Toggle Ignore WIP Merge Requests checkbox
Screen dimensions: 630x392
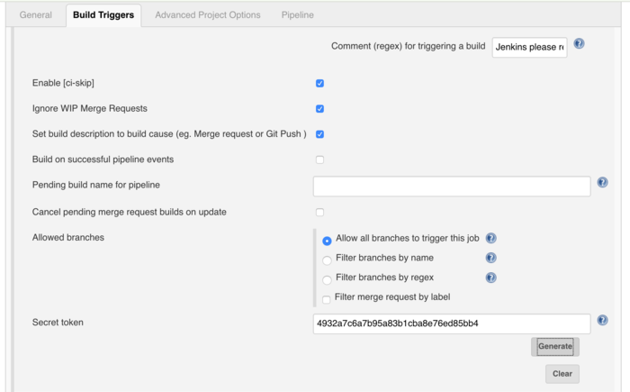(x=319, y=109)
